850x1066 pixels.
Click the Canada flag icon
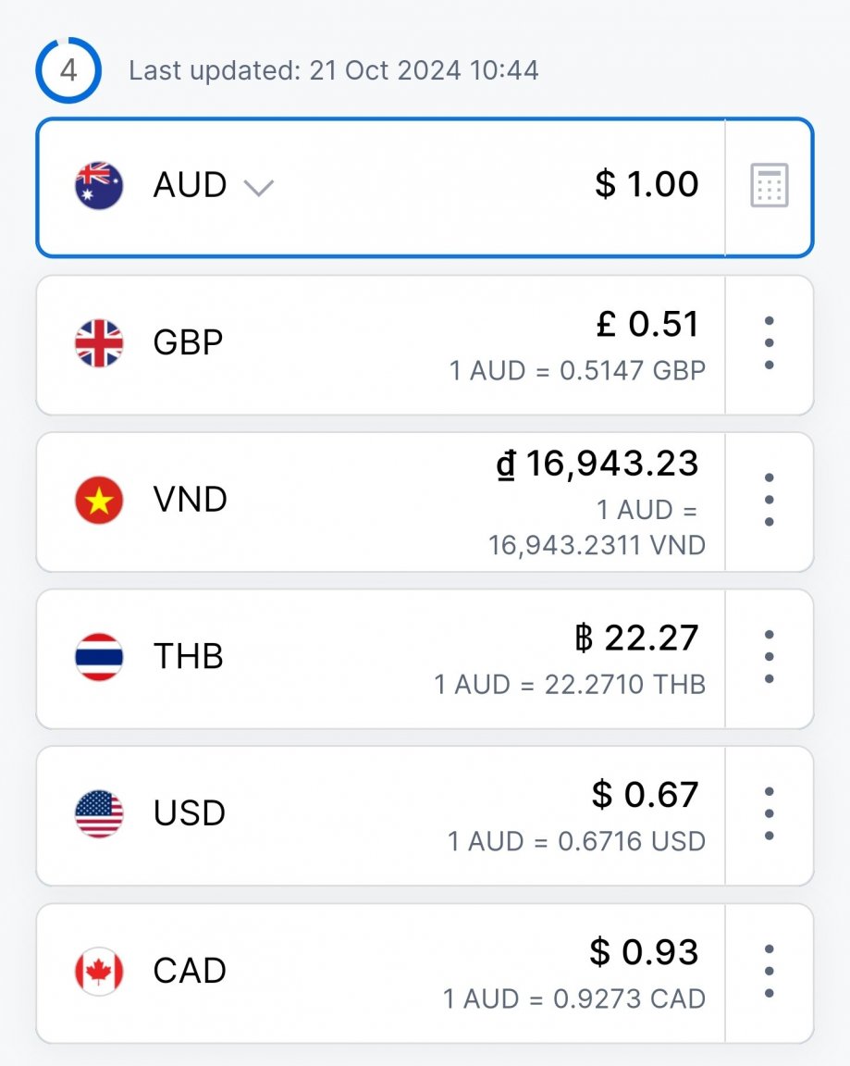tap(99, 971)
